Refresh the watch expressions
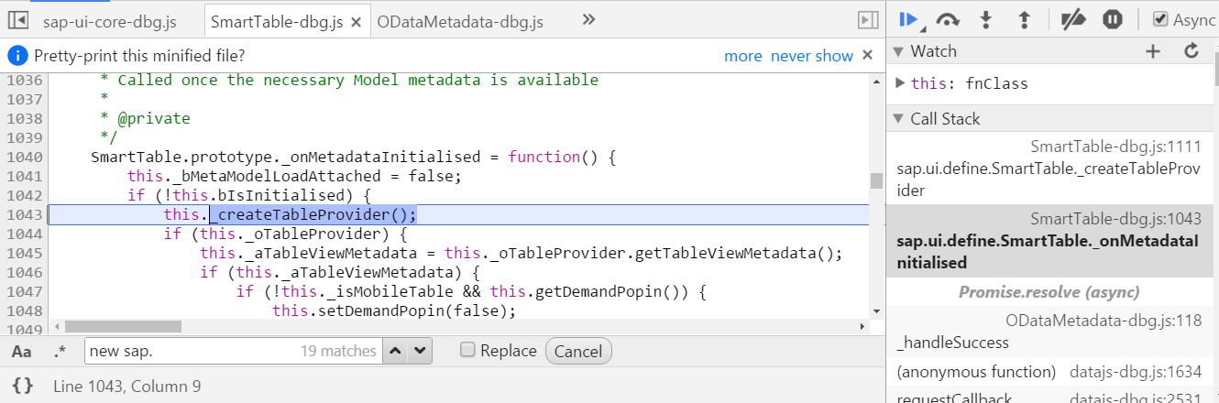Image resolution: width=1219 pixels, height=403 pixels. click(x=1192, y=51)
